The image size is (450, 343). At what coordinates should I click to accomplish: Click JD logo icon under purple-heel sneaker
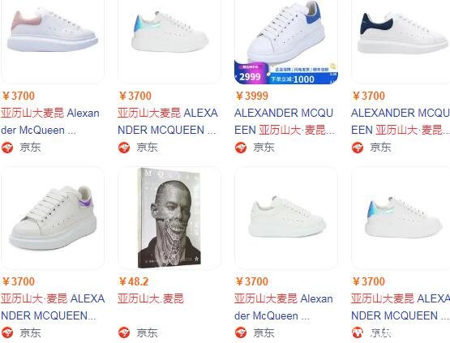(x=7, y=332)
